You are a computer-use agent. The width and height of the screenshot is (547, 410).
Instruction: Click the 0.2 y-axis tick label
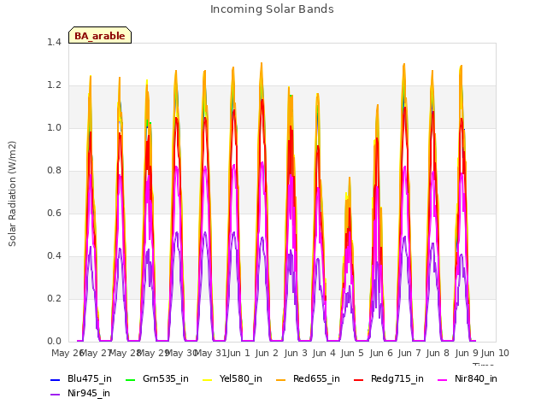54,298
